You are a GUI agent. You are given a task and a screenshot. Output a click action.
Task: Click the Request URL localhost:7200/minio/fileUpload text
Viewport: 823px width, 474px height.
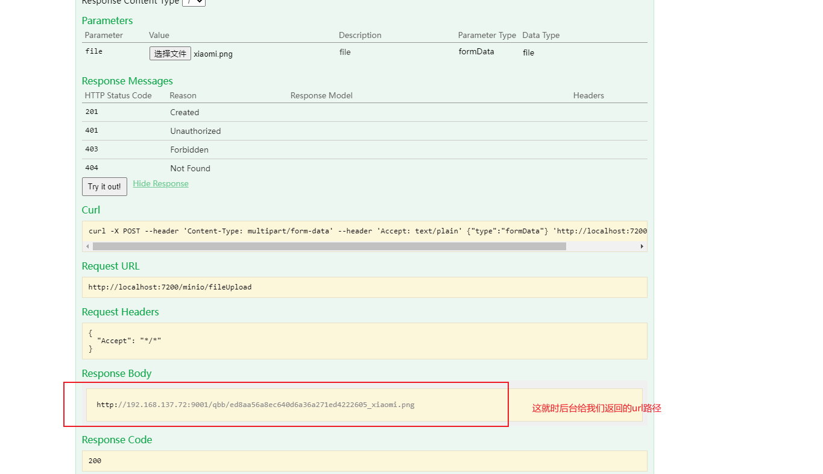(x=170, y=287)
